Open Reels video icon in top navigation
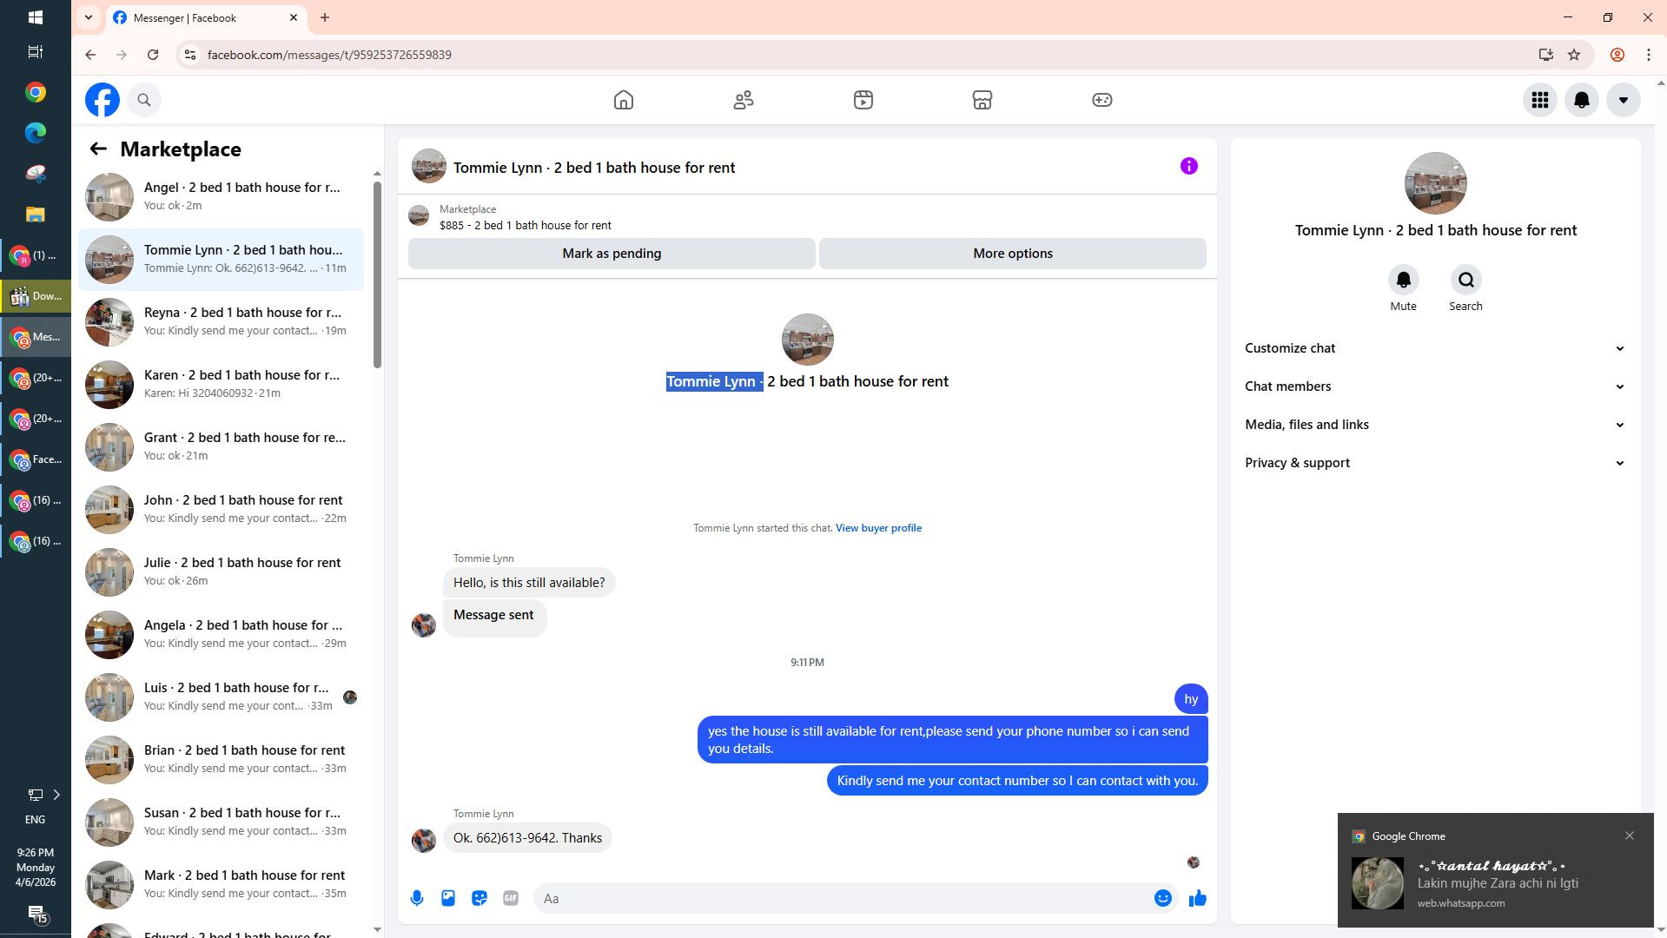Screen dimensions: 1667x938 pos(863,100)
